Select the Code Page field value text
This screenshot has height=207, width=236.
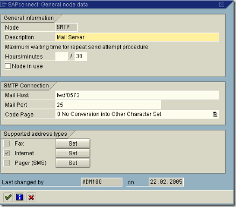tap(109, 114)
